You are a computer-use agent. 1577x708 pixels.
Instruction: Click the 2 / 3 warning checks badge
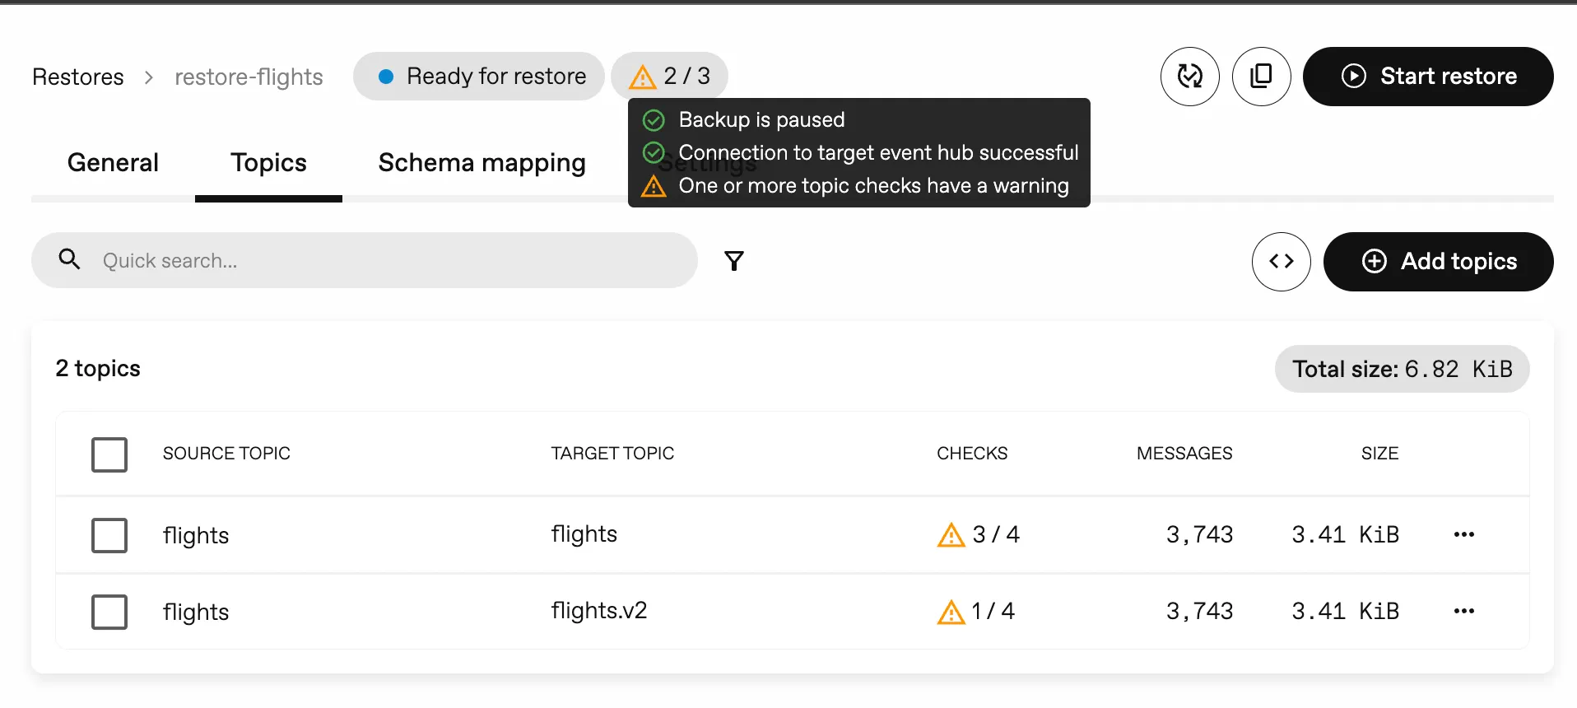669,77
